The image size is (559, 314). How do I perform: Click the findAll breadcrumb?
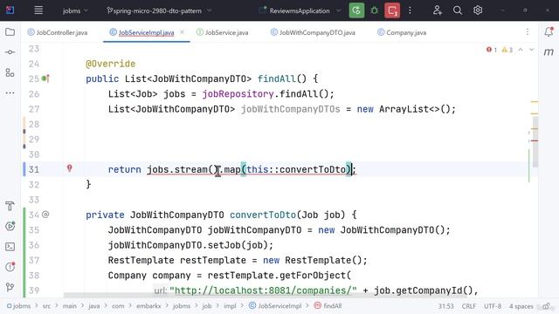click(x=328, y=306)
